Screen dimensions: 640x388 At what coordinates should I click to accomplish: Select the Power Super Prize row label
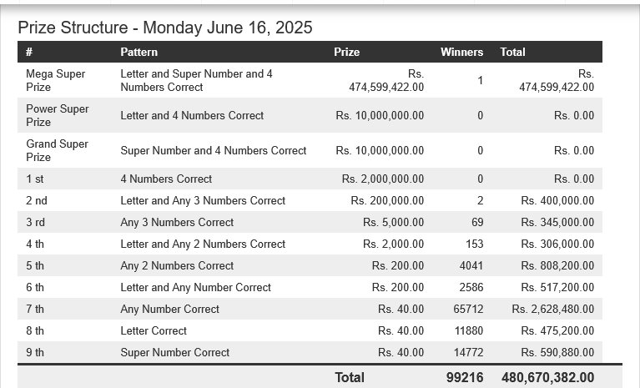point(57,115)
